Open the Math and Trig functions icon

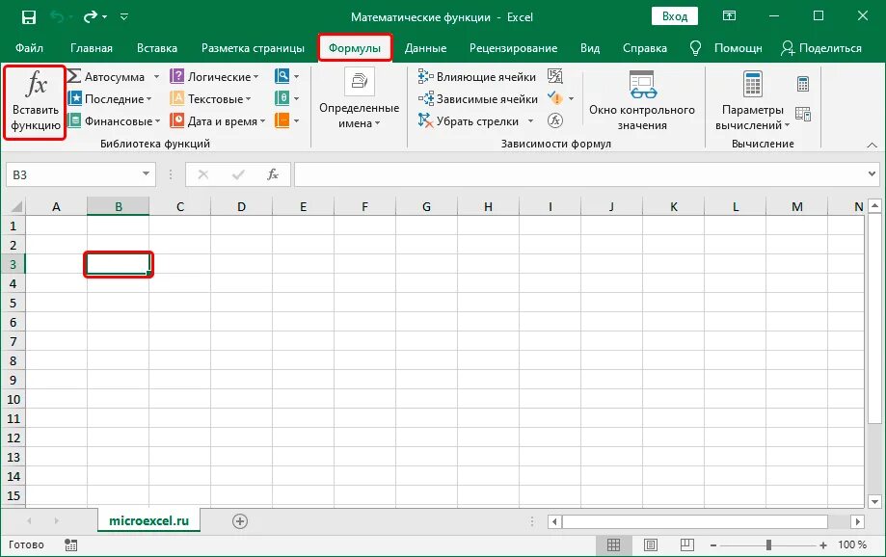282,98
